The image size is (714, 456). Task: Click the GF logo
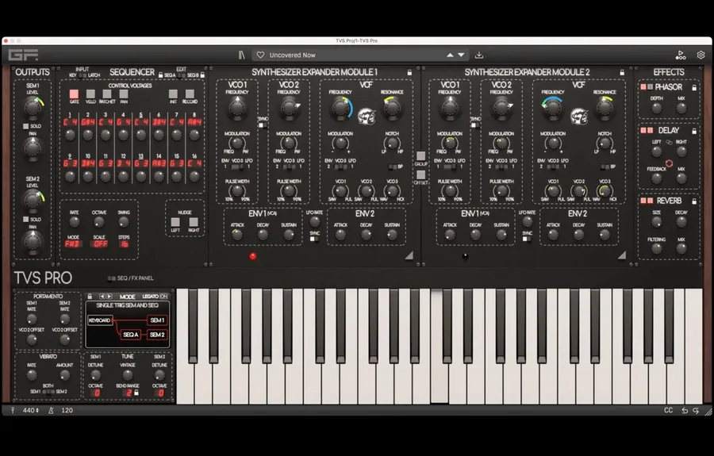tap(23, 55)
